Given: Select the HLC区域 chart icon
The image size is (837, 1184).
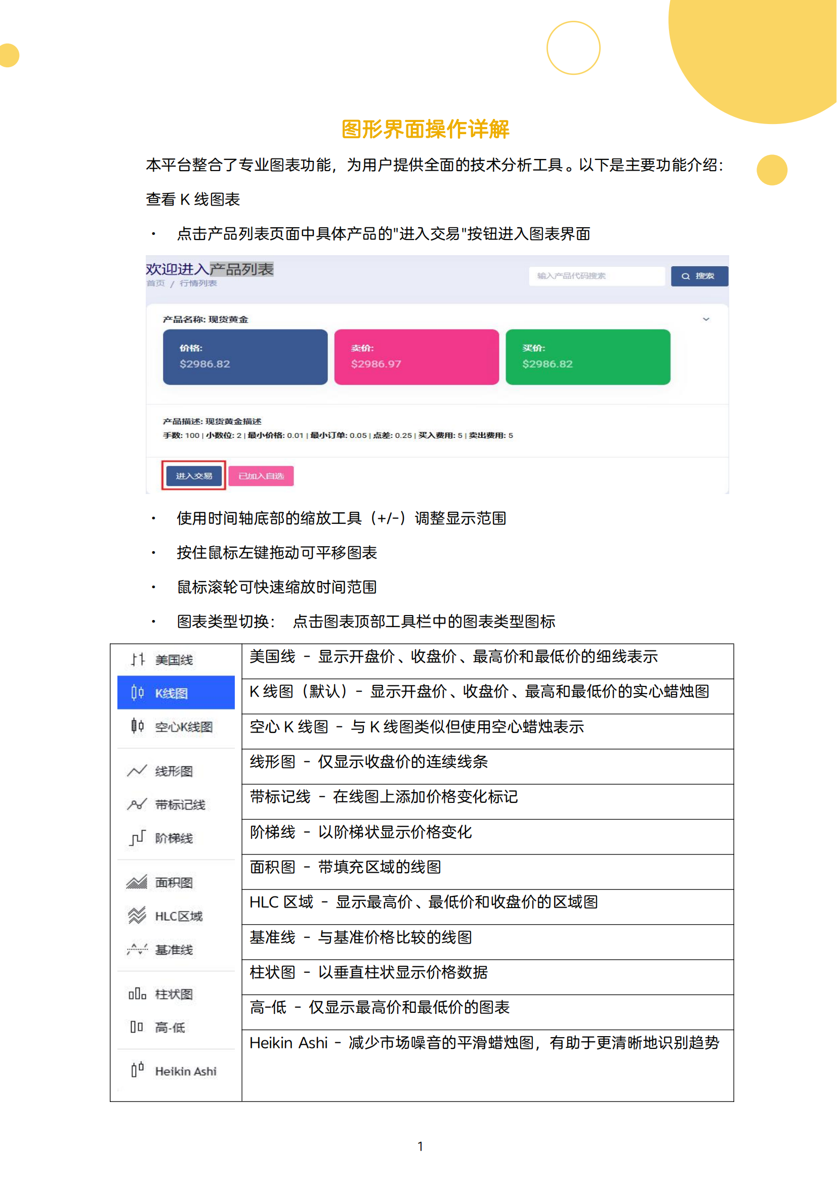Looking at the screenshot, I should pyautogui.click(x=137, y=916).
